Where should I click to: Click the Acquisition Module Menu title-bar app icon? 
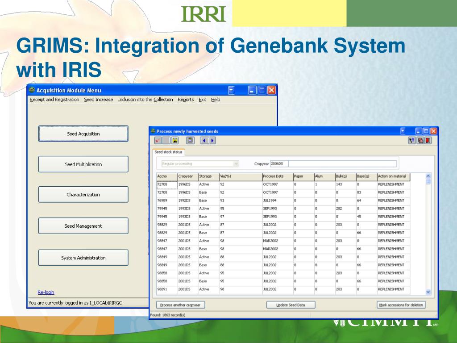tap(32, 90)
